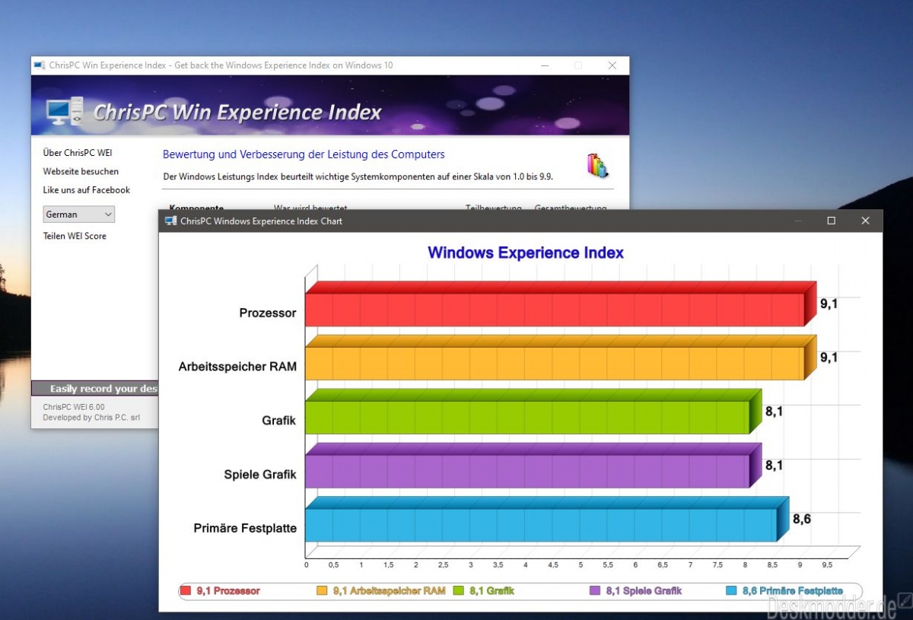Click the '8,1 Grafik' legend text
This screenshot has width=913, height=620.
coord(492,591)
